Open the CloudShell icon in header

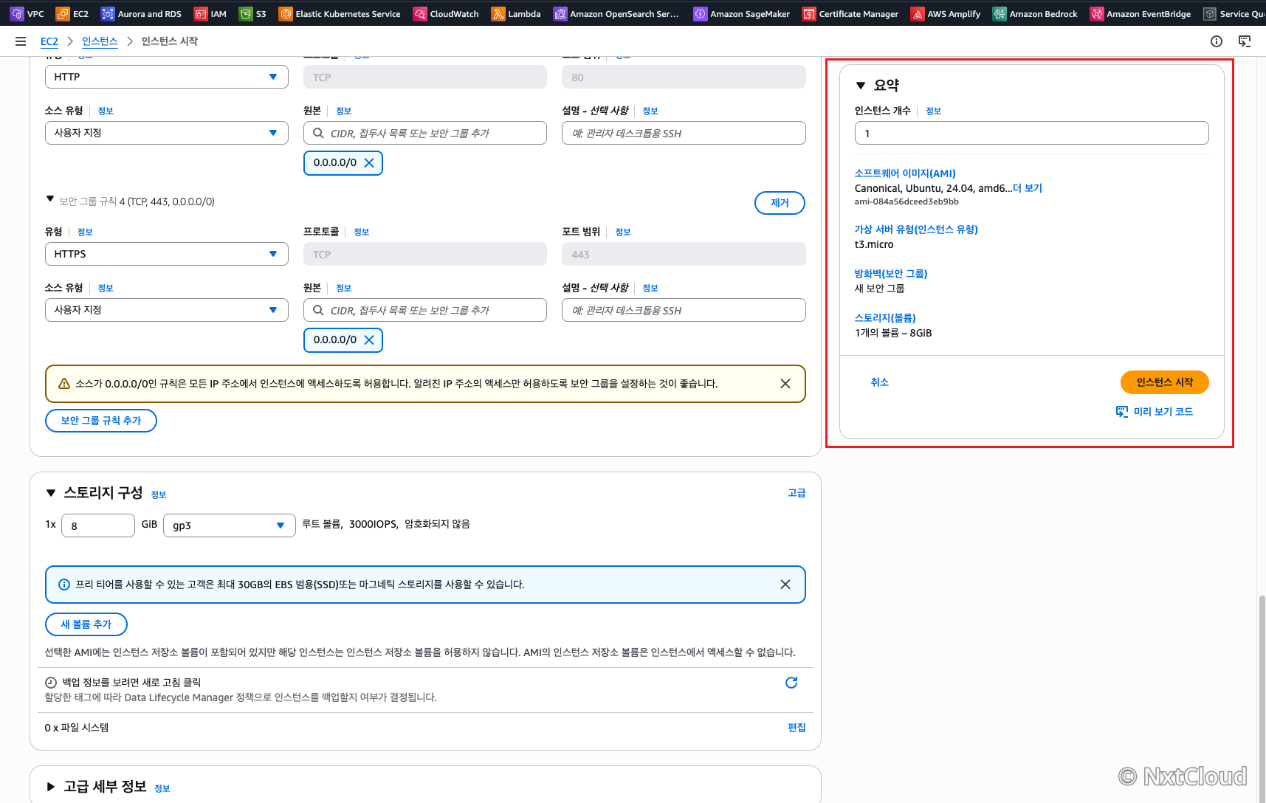coord(1245,41)
